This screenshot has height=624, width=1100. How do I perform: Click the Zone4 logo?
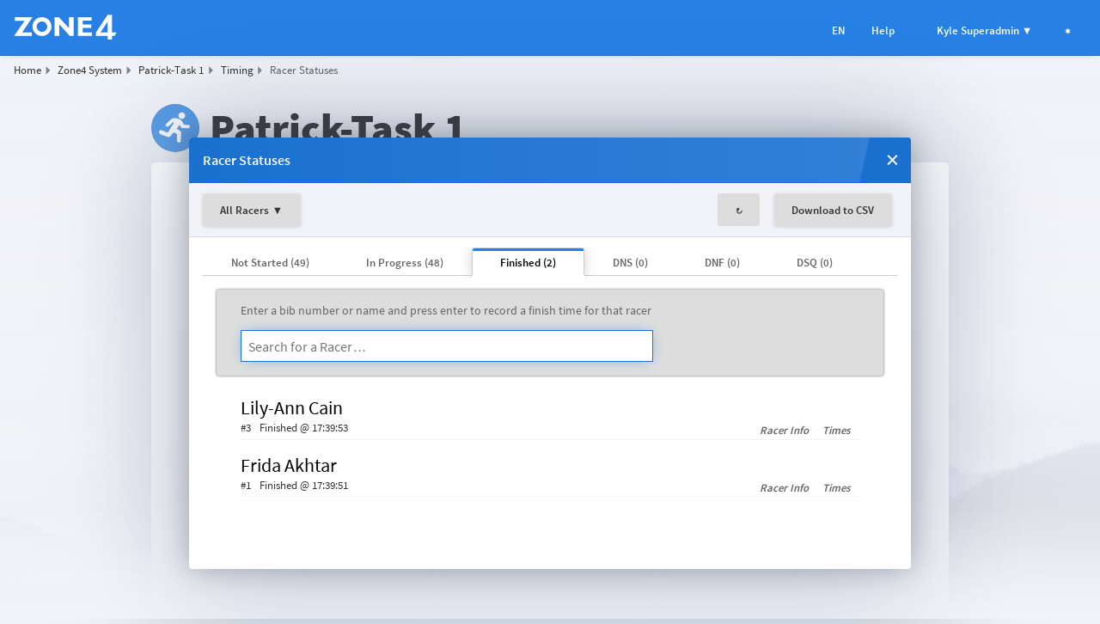point(65,28)
